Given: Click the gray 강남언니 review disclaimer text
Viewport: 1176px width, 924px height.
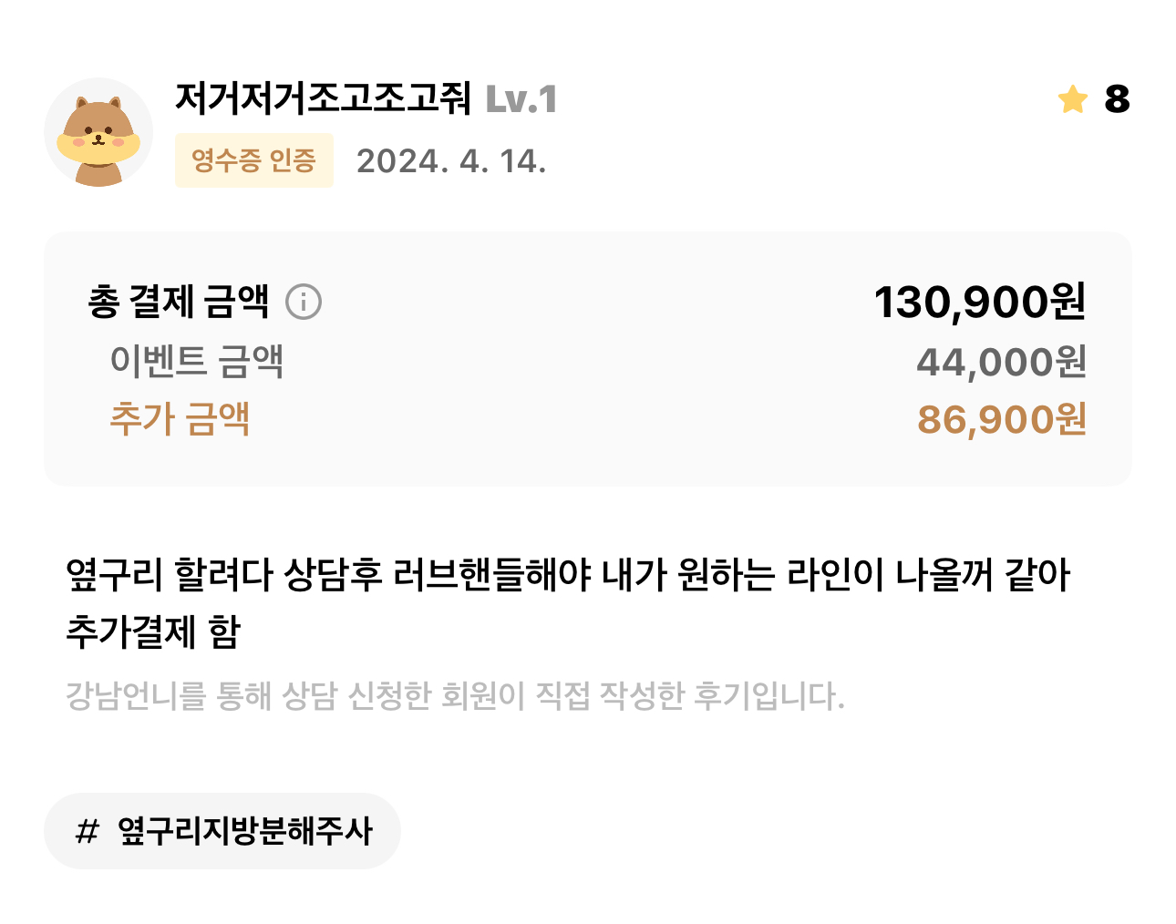Looking at the screenshot, I should [455, 696].
